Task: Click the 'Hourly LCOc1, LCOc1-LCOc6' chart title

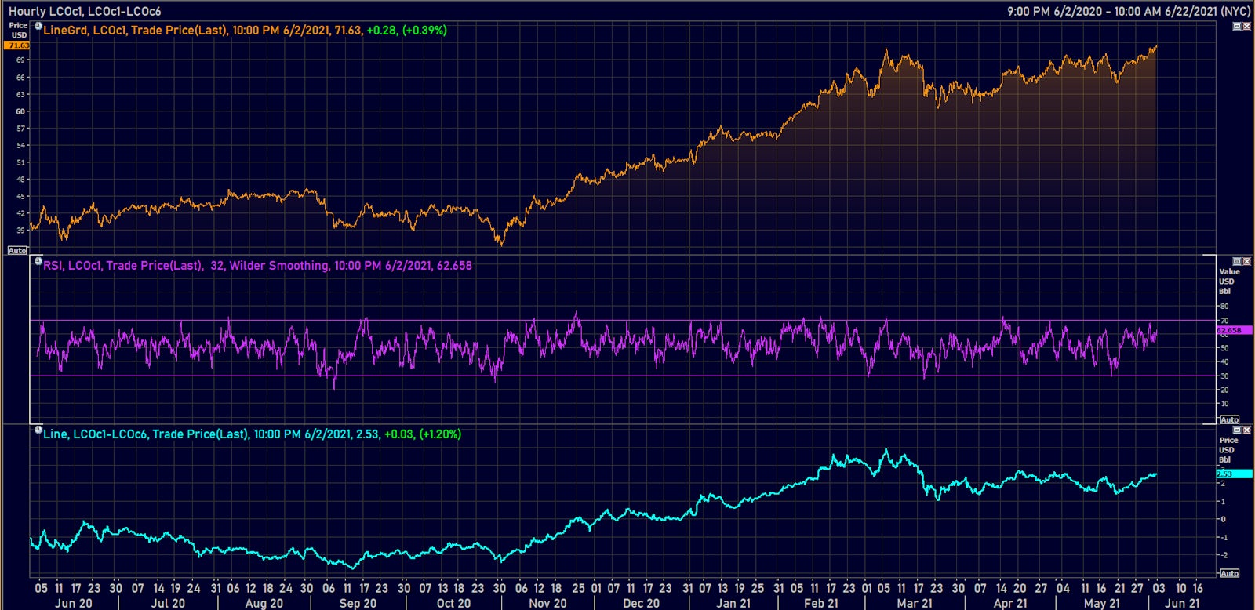Action: (x=85, y=11)
